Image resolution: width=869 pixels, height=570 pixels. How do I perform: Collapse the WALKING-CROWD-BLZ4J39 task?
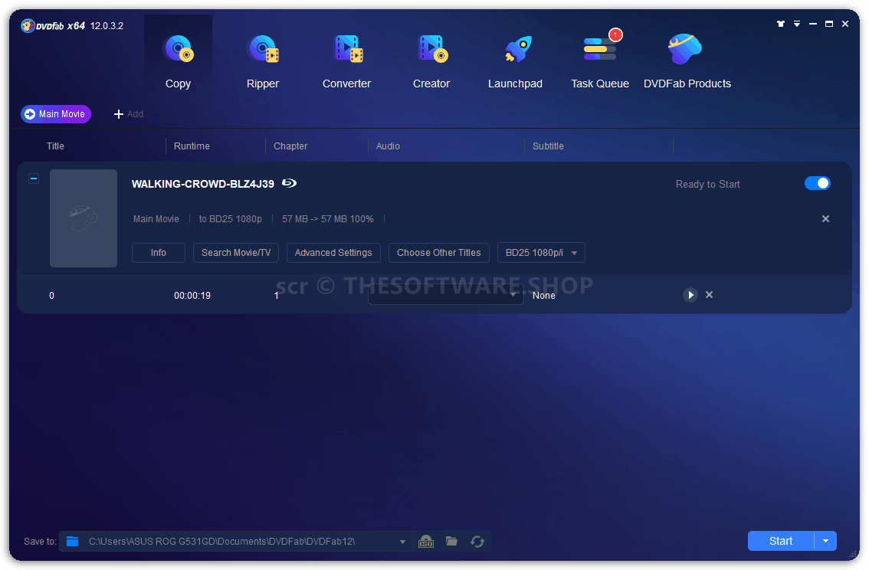click(x=34, y=179)
